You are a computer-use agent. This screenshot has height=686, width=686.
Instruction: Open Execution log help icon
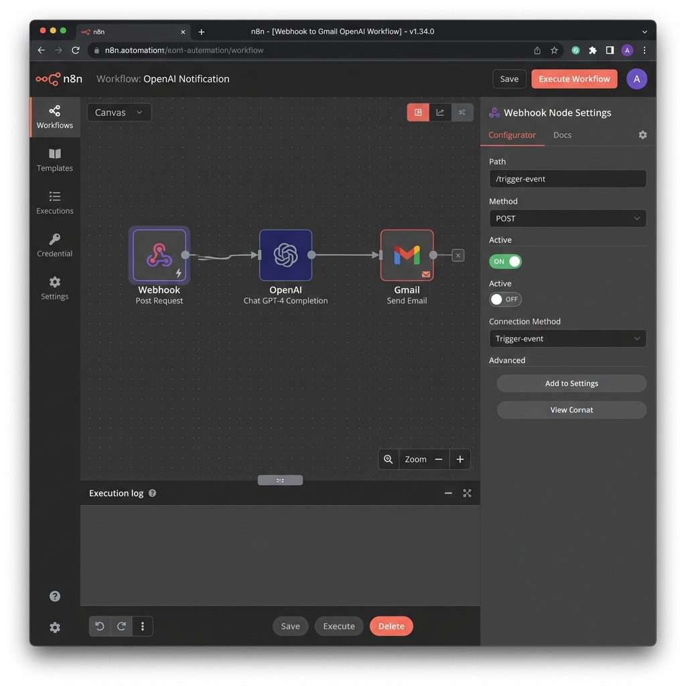click(152, 493)
